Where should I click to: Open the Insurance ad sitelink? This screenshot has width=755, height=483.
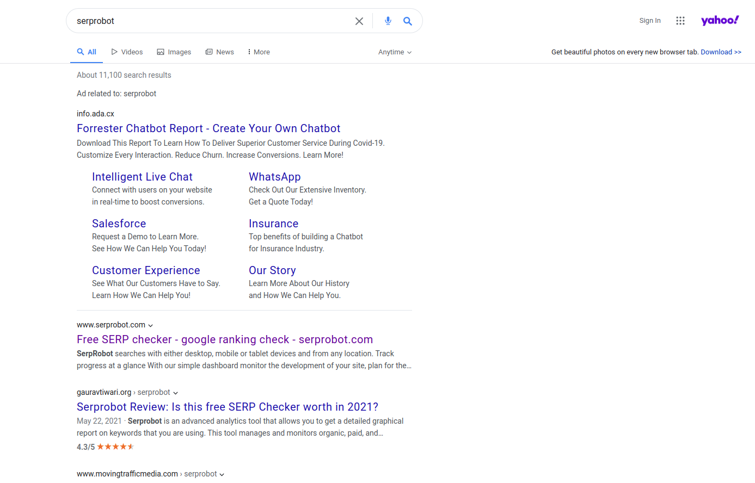(273, 224)
